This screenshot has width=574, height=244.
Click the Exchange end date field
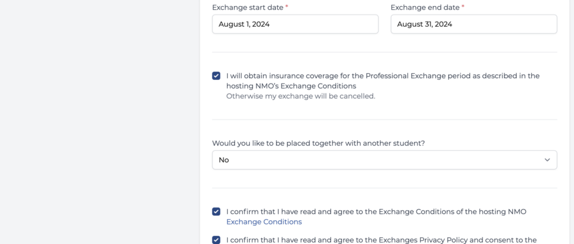click(474, 24)
